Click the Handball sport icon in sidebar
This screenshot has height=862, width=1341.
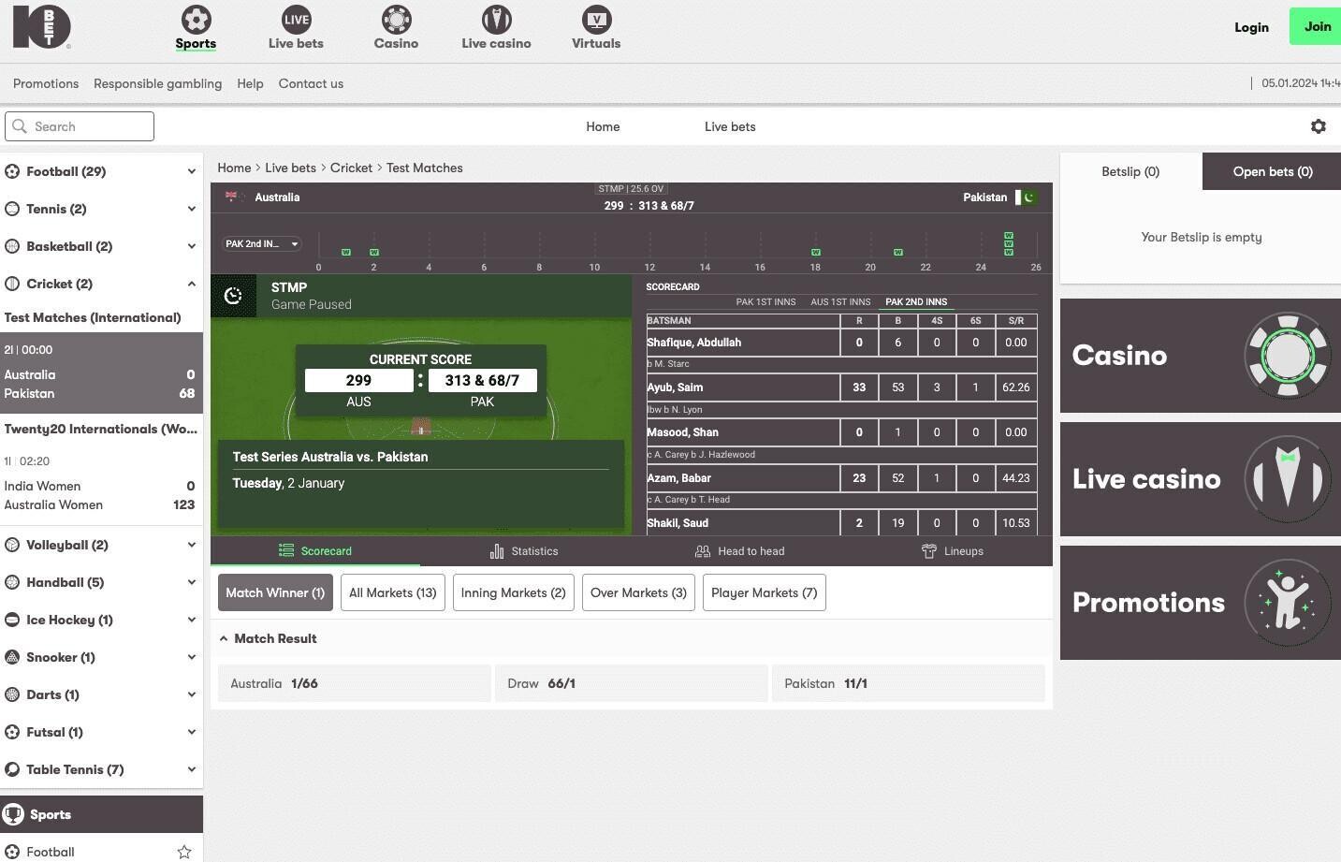point(12,582)
